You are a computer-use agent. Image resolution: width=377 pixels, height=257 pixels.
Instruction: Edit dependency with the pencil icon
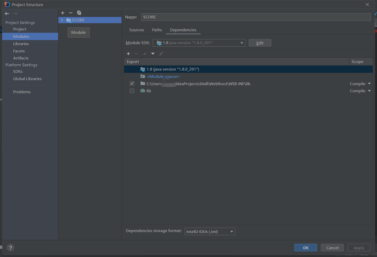pyautogui.click(x=161, y=54)
